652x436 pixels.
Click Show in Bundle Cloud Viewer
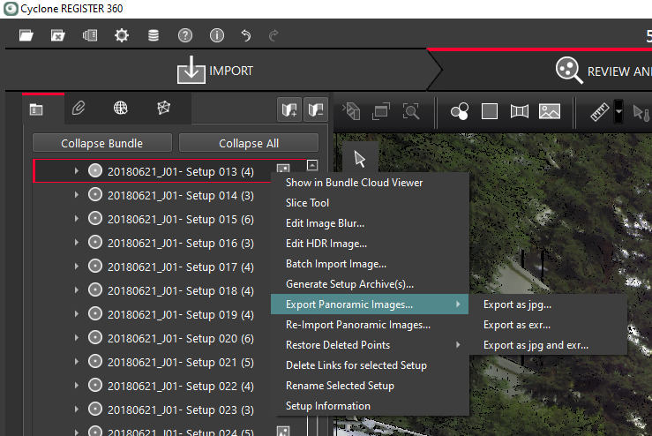354,183
